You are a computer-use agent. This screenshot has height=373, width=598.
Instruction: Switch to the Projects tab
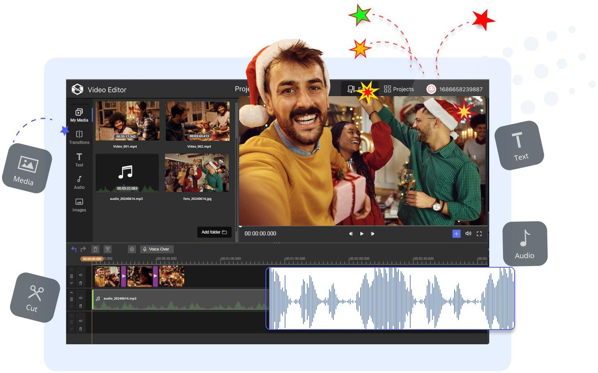pyautogui.click(x=399, y=89)
